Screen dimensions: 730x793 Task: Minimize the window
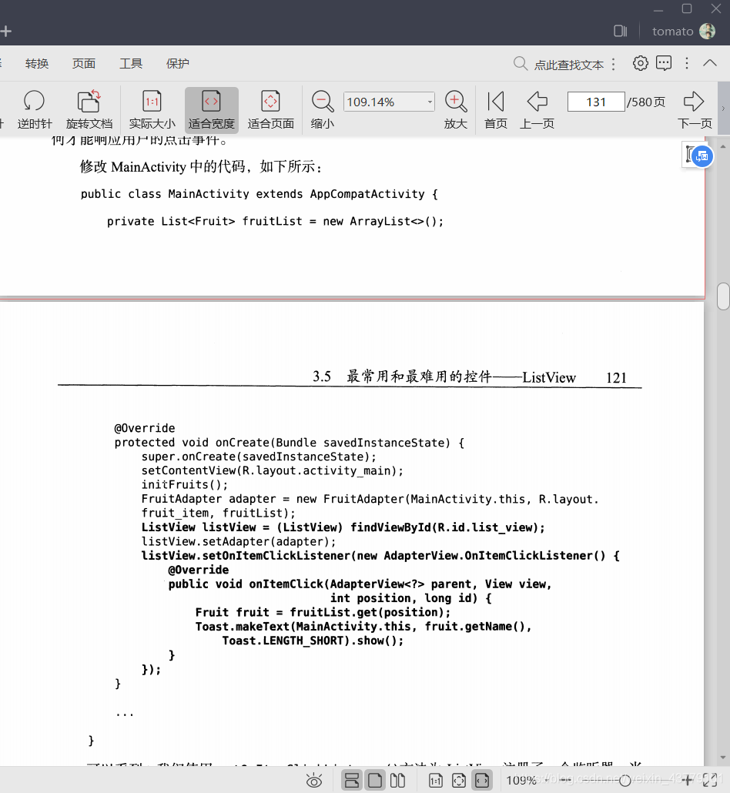coord(658,9)
